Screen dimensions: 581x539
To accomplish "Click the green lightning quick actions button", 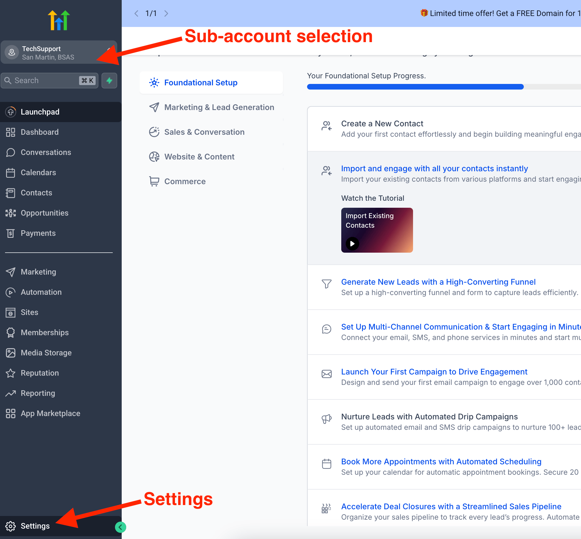I will coord(109,81).
